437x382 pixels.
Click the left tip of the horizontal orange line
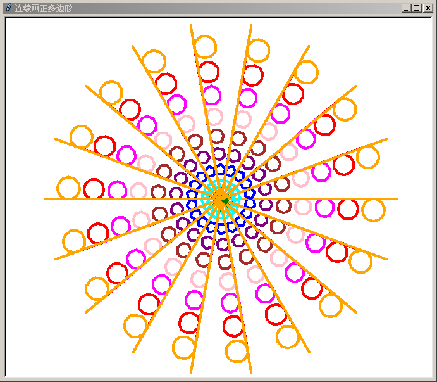click(x=45, y=199)
